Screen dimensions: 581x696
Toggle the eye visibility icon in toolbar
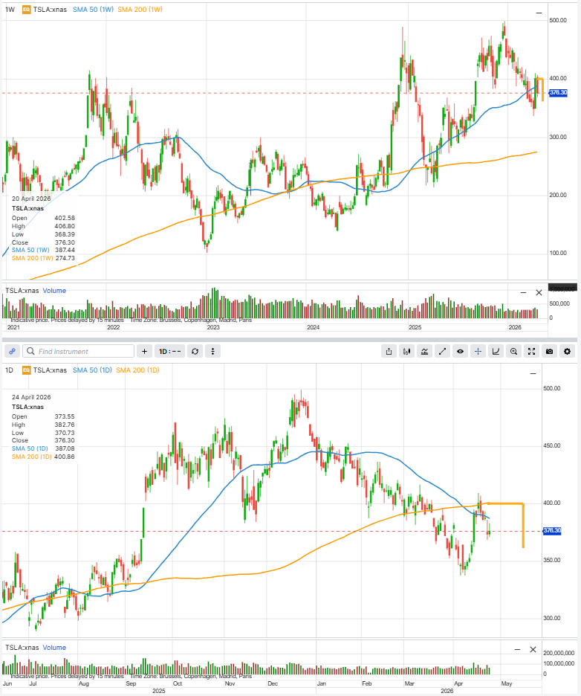[461, 351]
